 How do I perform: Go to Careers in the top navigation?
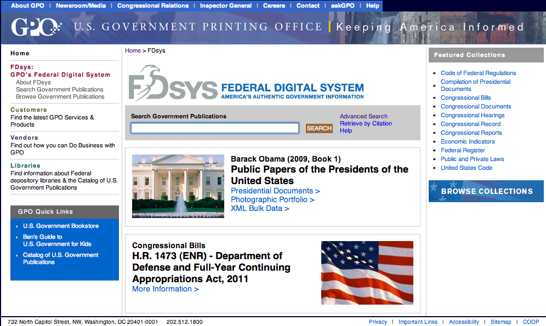click(274, 5)
